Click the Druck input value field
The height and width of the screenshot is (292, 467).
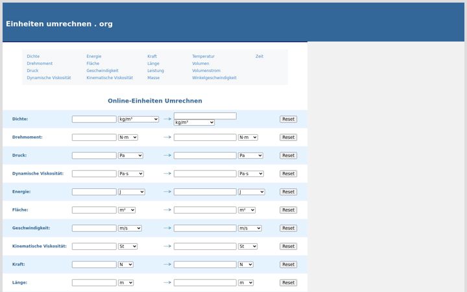click(x=94, y=156)
